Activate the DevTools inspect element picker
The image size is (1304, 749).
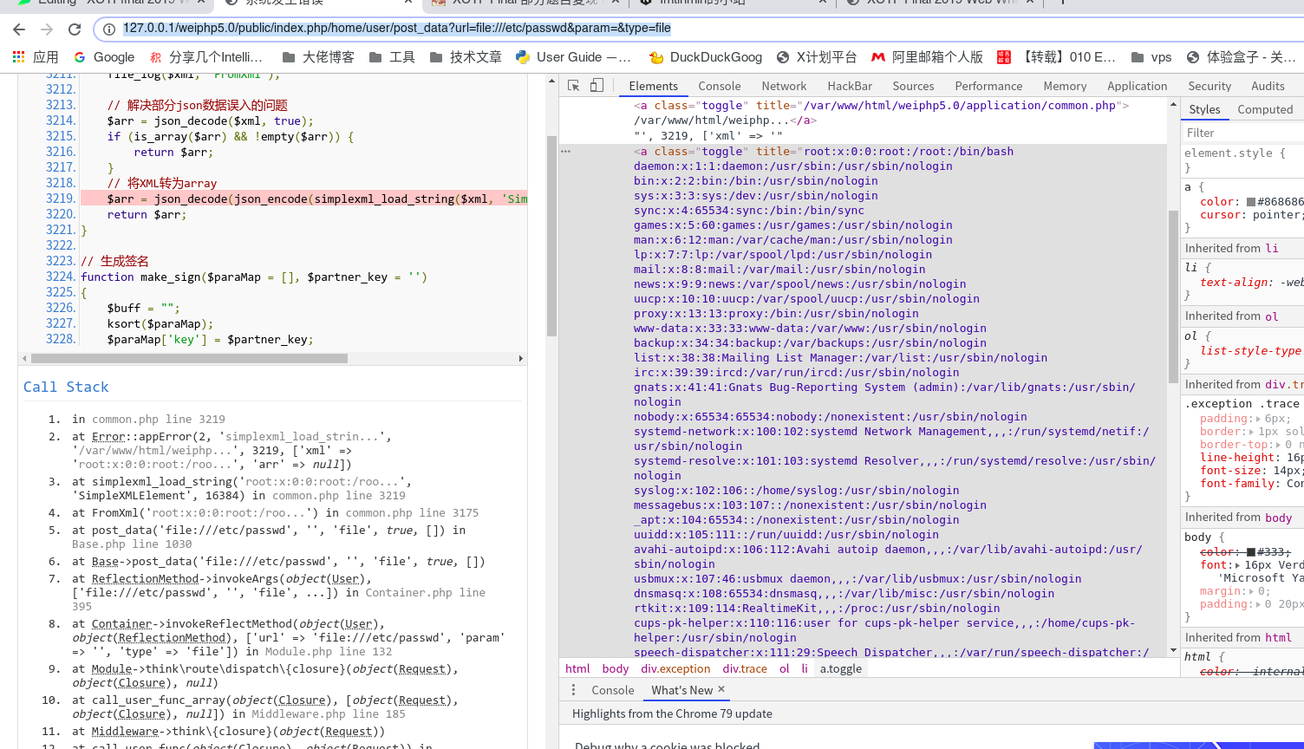pyautogui.click(x=573, y=86)
